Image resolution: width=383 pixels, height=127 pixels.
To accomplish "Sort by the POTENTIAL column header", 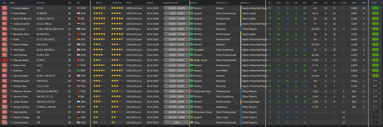I will coord(117,3).
